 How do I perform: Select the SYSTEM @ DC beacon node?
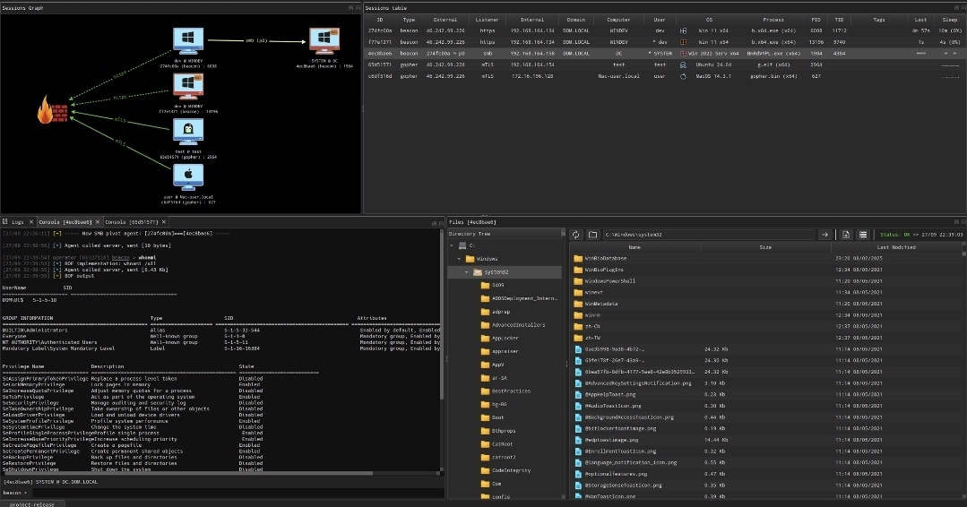point(323,39)
